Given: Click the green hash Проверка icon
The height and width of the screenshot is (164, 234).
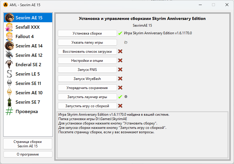Looking at the screenshot, I should pyautogui.click(x=9, y=112).
